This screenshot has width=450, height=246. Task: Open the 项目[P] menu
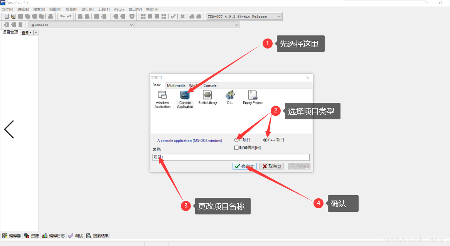[71, 9]
